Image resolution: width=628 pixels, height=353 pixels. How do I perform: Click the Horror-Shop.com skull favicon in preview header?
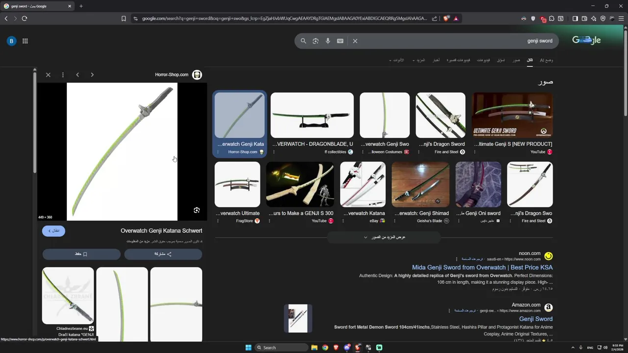[197, 75]
